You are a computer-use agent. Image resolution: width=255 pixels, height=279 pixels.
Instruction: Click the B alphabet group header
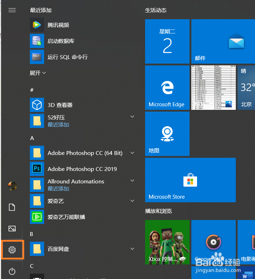(x=32, y=234)
